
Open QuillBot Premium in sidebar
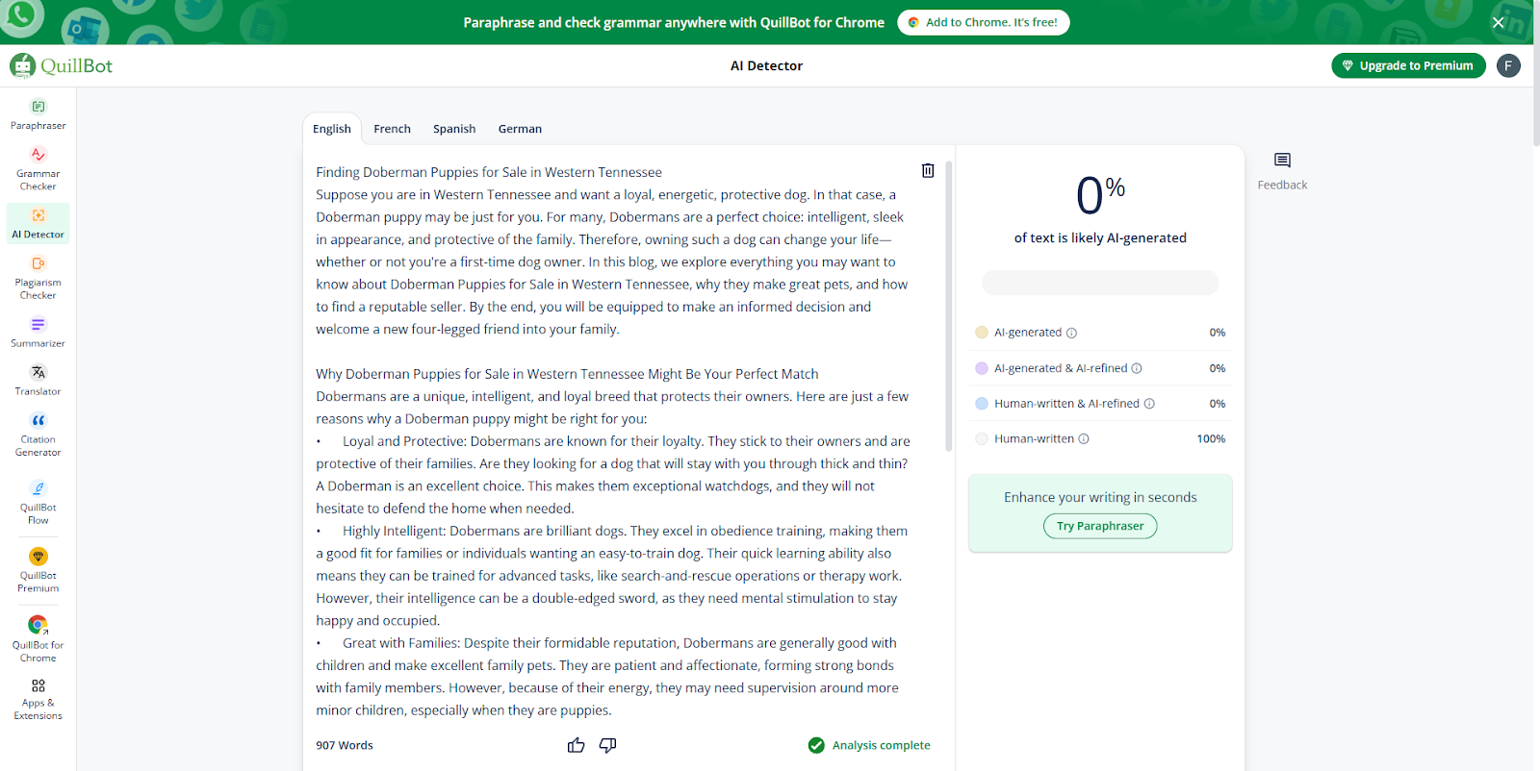tap(38, 570)
